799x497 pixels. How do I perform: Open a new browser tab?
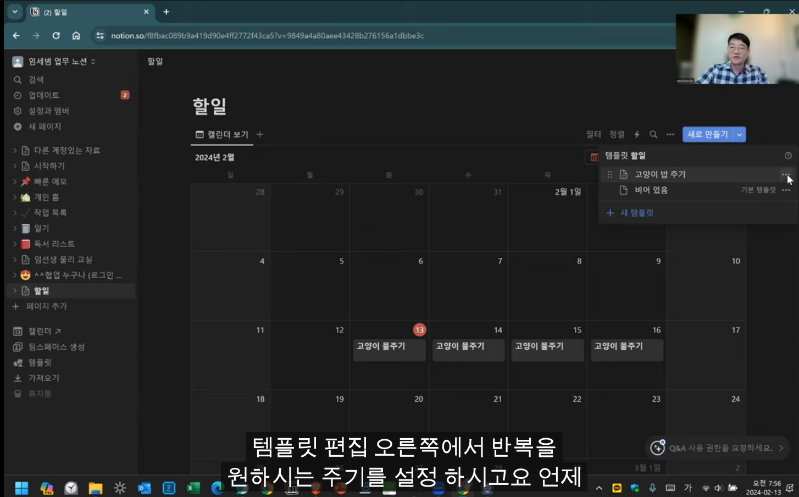click(x=166, y=12)
